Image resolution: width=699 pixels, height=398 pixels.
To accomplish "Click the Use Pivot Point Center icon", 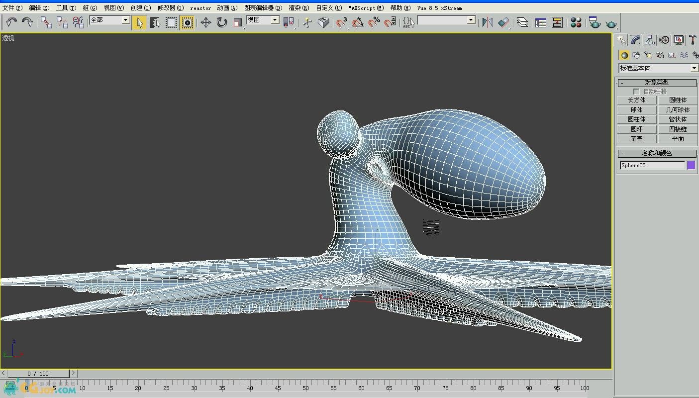I will click(289, 22).
